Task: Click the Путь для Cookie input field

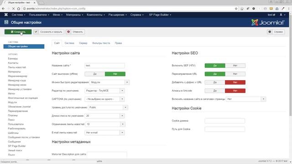Action: (225, 129)
